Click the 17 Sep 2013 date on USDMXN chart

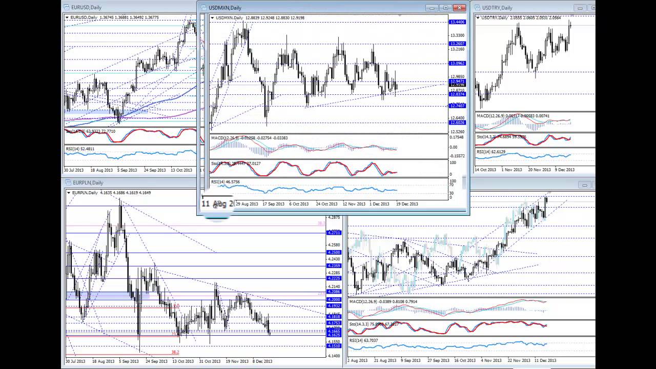[x=273, y=204]
